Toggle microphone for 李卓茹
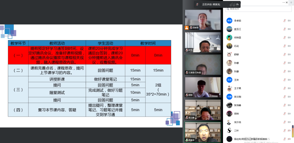 pyautogui.click(x=285, y=21)
